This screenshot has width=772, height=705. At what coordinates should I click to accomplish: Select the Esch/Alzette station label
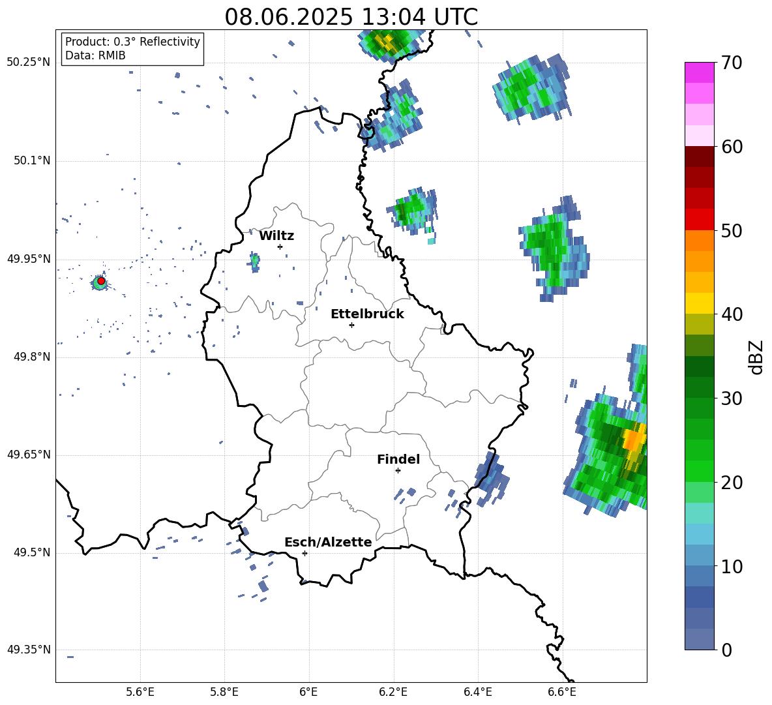pos(328,542)
